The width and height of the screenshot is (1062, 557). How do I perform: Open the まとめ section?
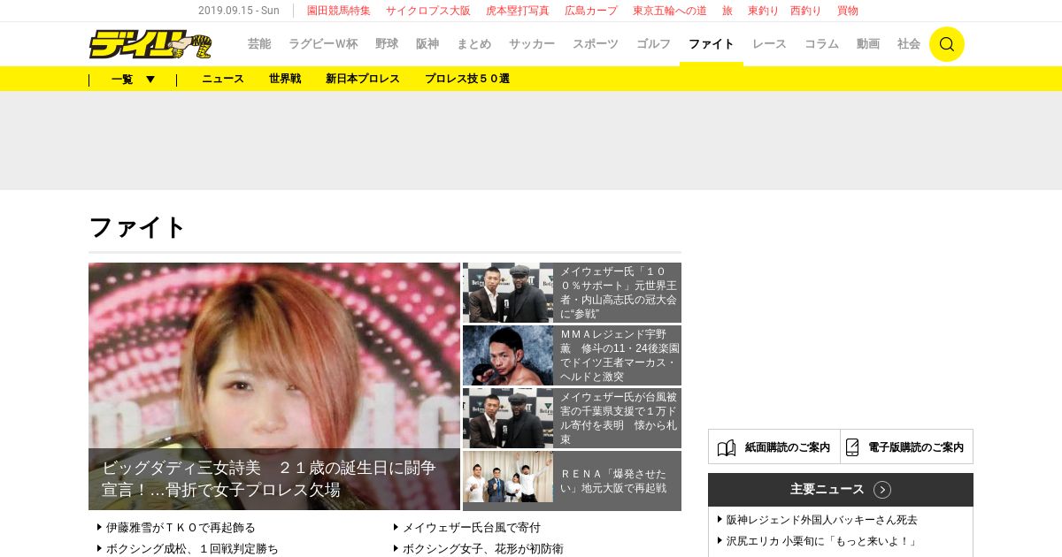coord(473,44)
